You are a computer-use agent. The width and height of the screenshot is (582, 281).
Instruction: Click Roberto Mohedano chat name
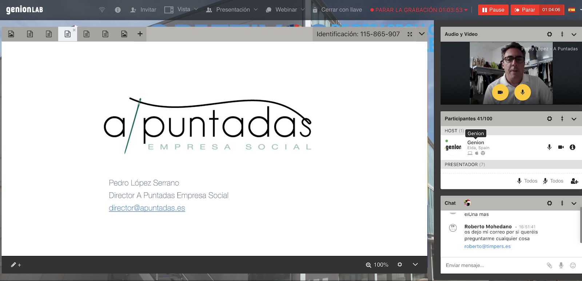[488, 226]
